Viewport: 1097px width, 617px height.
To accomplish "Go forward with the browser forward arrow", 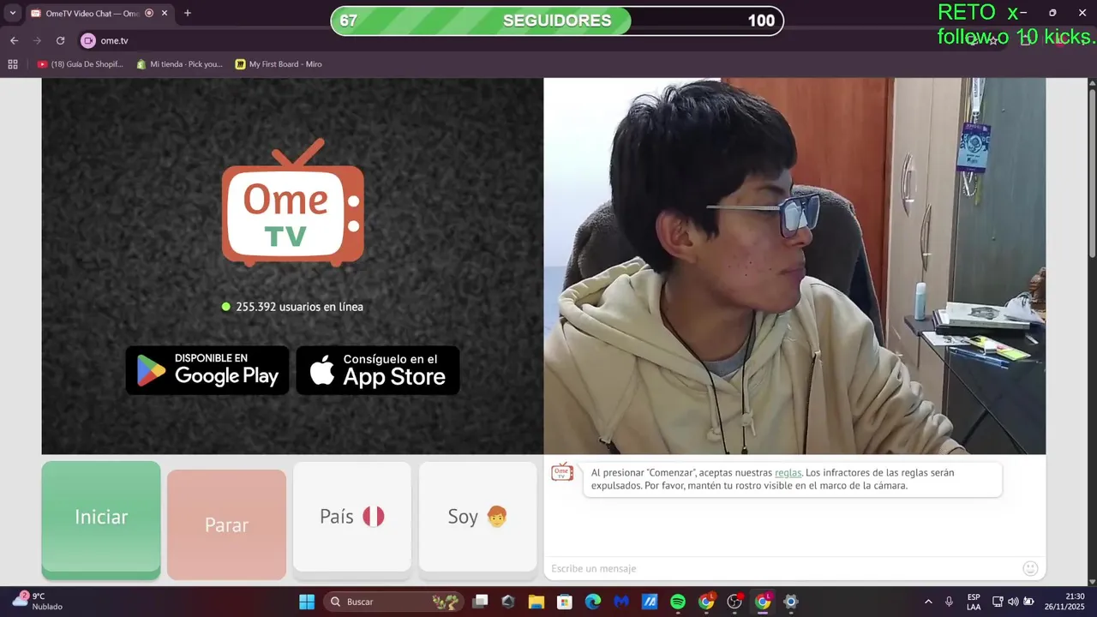I will (x=37, y=40).
